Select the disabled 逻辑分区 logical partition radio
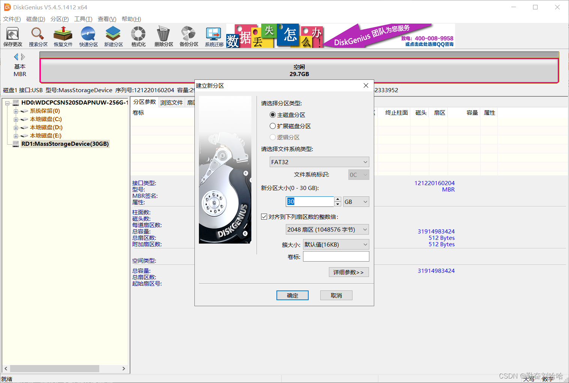The width and height of the screenshot is (569, 383). tap(273, 137)
